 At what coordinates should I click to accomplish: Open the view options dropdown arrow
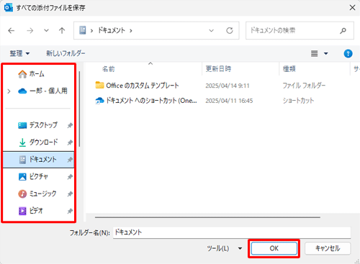pyautogui.click(x=326, y=53)
